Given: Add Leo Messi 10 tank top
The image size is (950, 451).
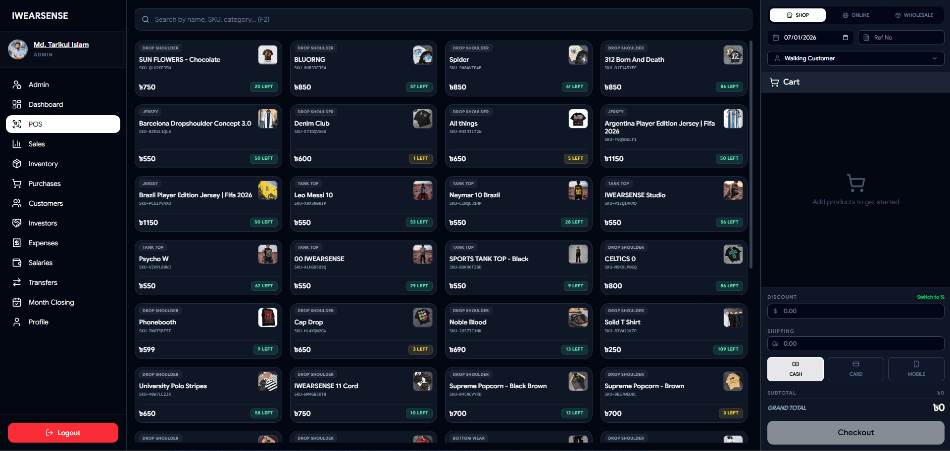Looking at the screenshot, I should pyautogui.click(x=363, y=204).
